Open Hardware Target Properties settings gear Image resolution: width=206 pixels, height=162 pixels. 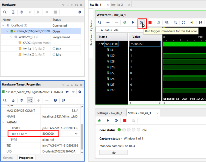coord(80,92)
